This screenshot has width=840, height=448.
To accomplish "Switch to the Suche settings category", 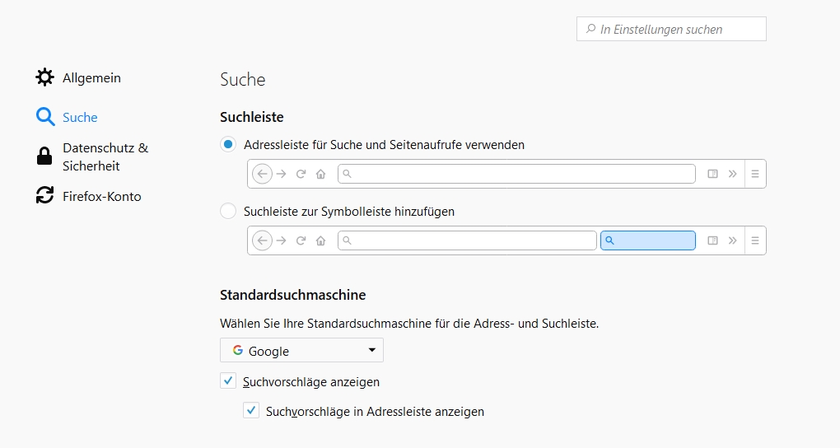I will pos(80,118).
